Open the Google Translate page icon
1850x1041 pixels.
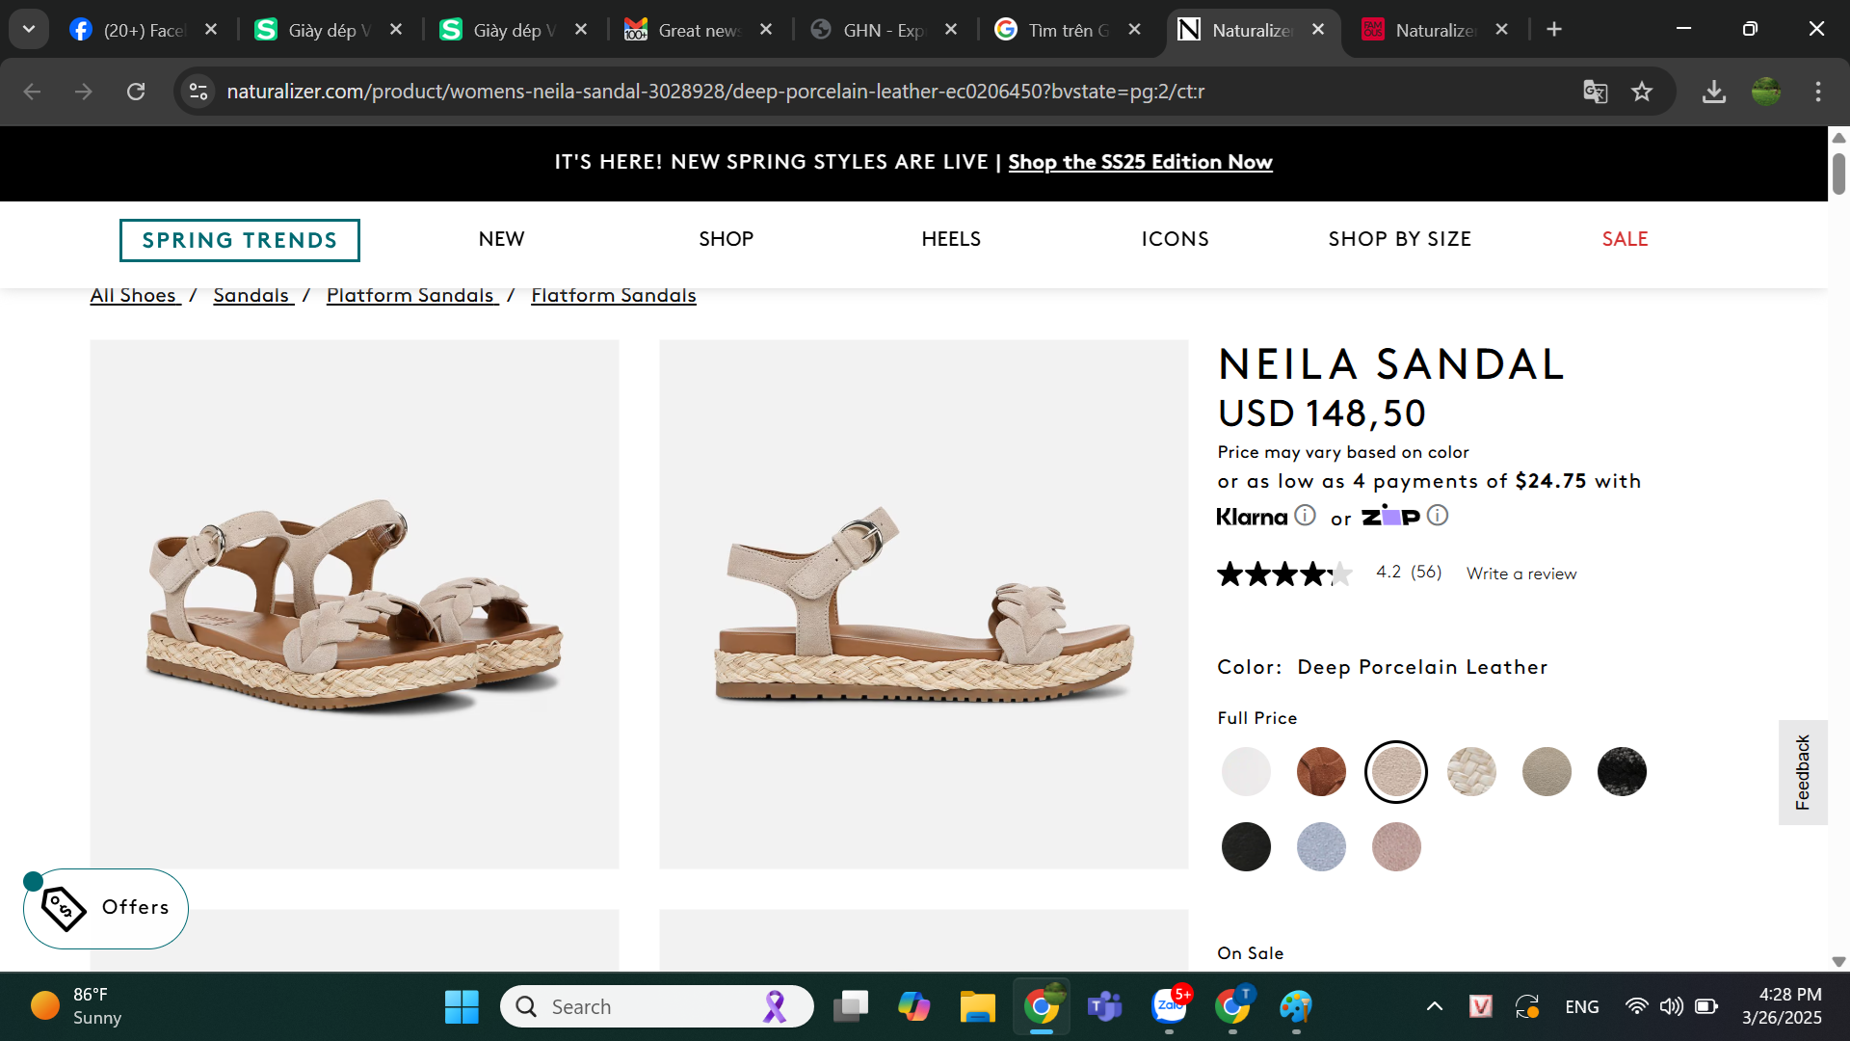[x=1596, y=92]
